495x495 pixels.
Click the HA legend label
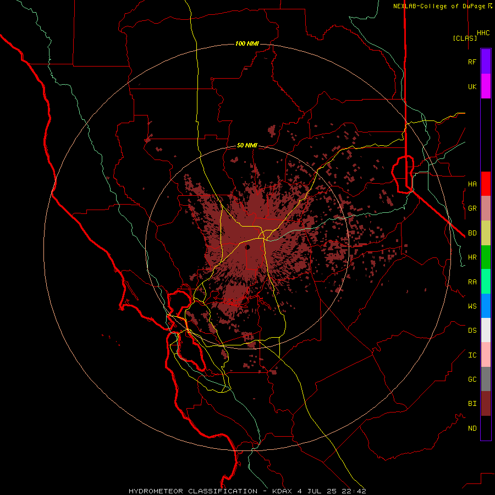[x=472, y=184]
